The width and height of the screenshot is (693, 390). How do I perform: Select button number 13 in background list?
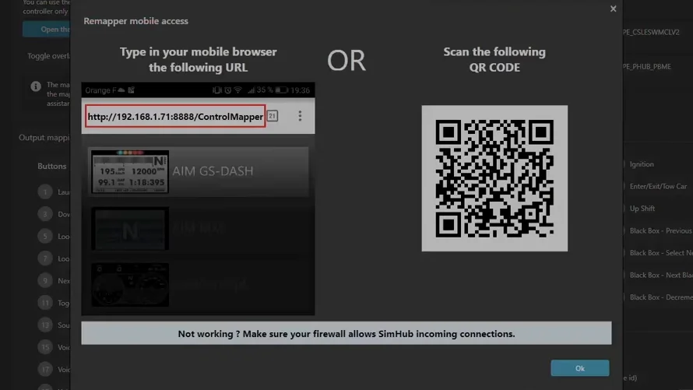[x=45, y=325]
